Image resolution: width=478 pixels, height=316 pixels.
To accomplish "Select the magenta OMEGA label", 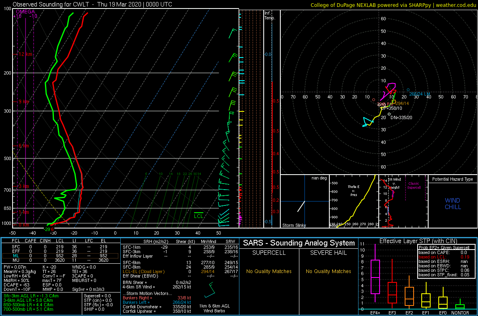I will [25, 11].
